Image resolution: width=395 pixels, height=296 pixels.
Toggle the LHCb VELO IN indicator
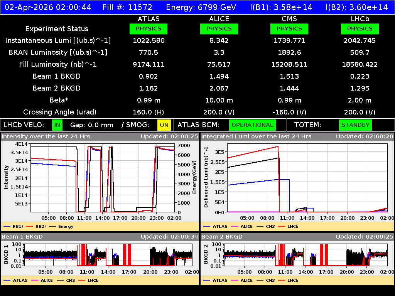coord(56,125)
